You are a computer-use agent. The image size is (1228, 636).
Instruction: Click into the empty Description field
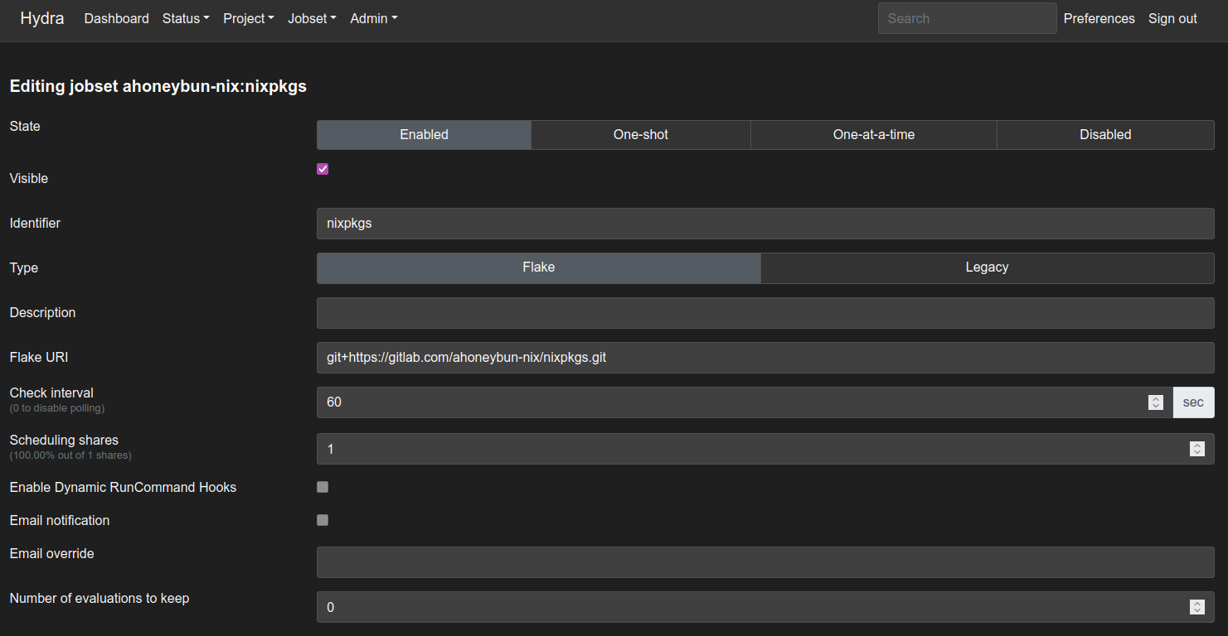[x=765, y=312]
